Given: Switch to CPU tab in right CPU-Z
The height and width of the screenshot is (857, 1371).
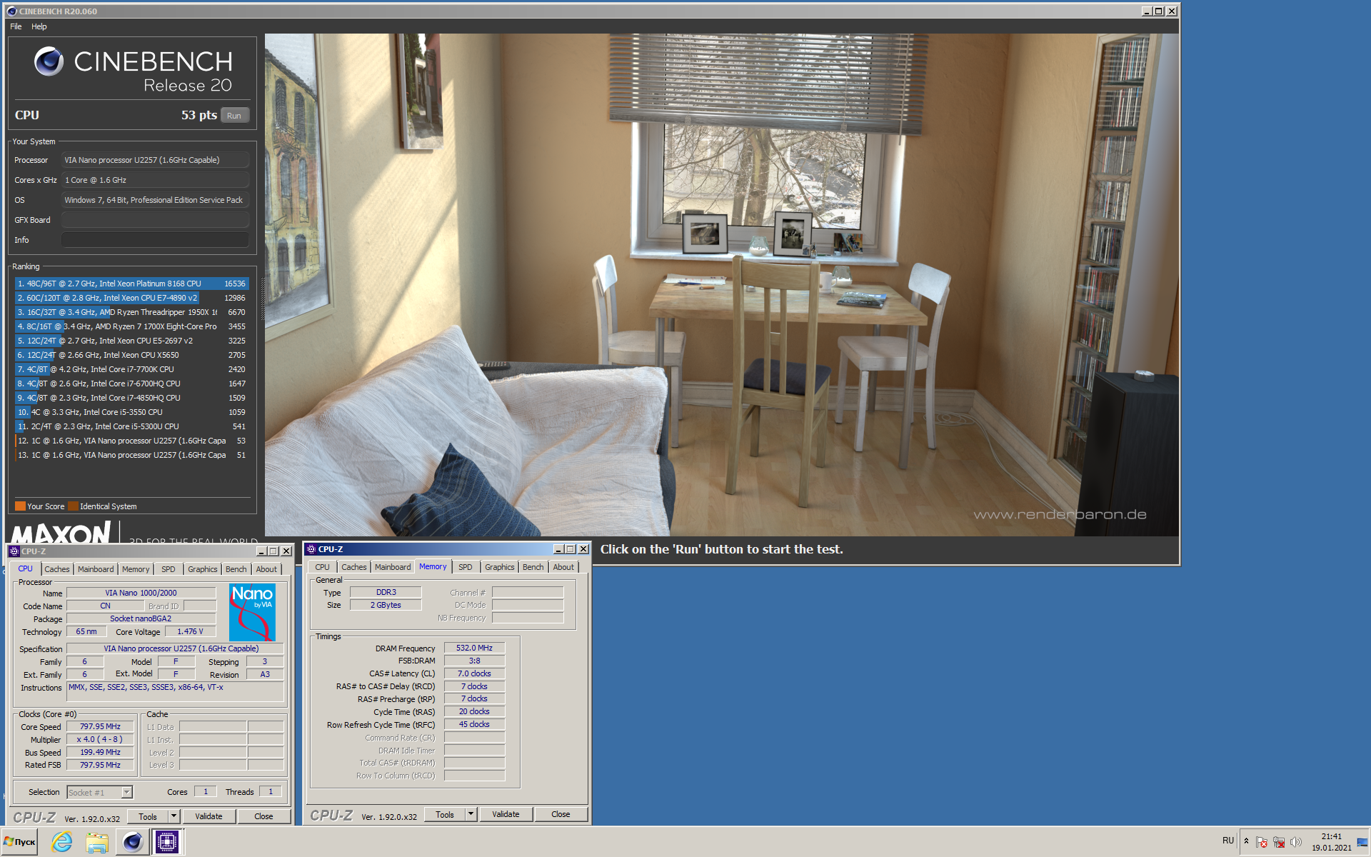Looking at the screenshot, I should coord(322,567).
